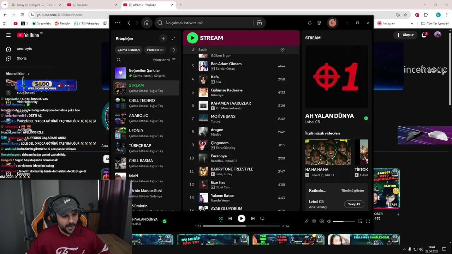The width and height of the screenshot is (452, 254).
Task: Show more library filter chips
Action: pyautogui.click(x=174, y=50)
